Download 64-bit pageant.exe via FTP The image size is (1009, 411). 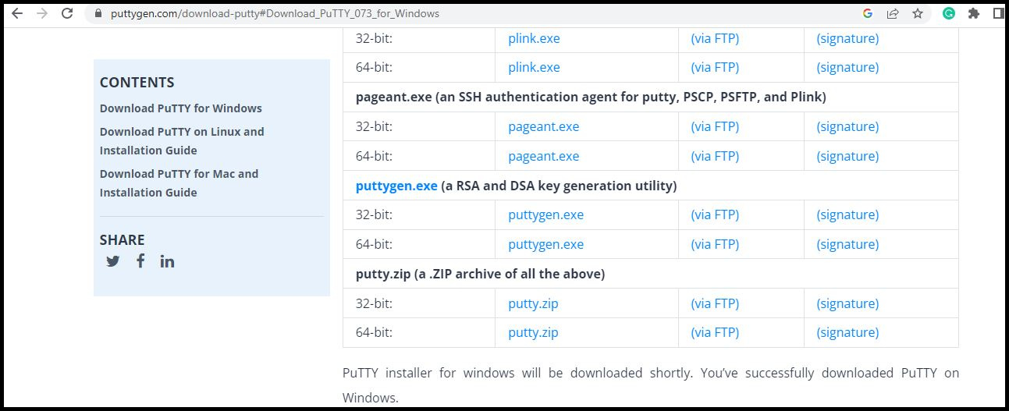[715, 156]
